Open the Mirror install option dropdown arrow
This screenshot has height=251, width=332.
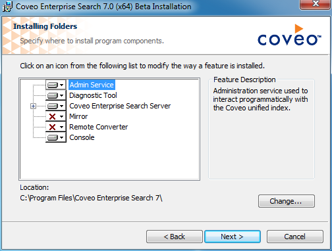pos(62,116)
